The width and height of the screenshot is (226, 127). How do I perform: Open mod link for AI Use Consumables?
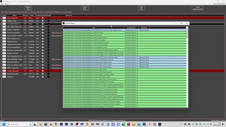(56, 33)
